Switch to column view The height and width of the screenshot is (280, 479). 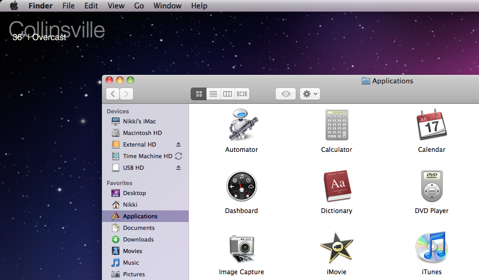tap(227, 94)
